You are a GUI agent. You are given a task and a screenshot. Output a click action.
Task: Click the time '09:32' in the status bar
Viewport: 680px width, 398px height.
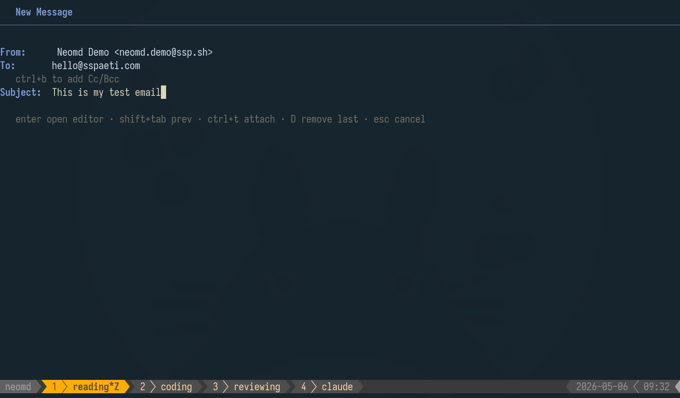coord(657,387)
